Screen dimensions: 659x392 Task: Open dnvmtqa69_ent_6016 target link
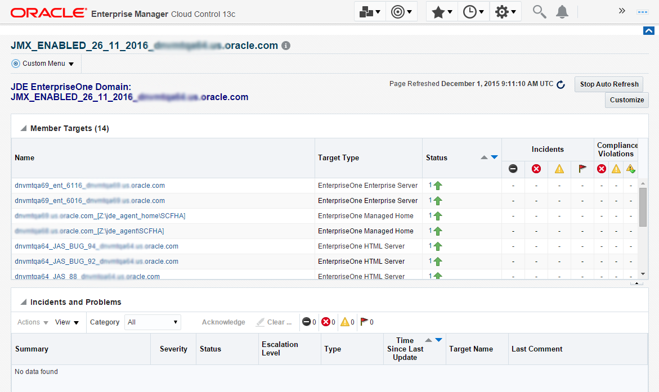point(89,200)
